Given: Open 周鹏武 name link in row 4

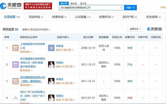Looking at the screenshot, I should tap(60, 96).
